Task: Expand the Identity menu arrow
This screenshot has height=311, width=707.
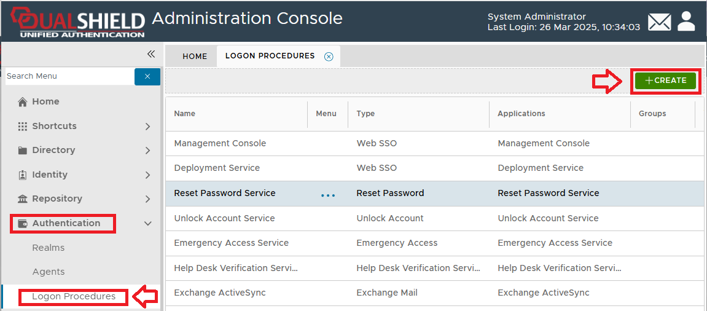Action: (x=147, y=175)
